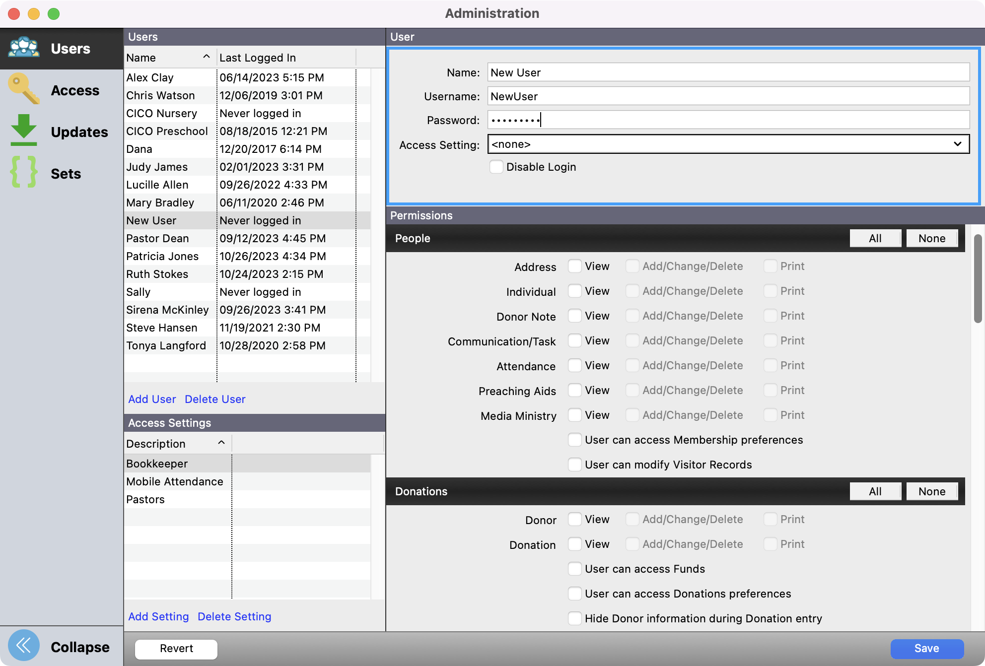Enable the Disable Login checkbox
This screenshot has height=666, width=985.
tap(496, 167)
